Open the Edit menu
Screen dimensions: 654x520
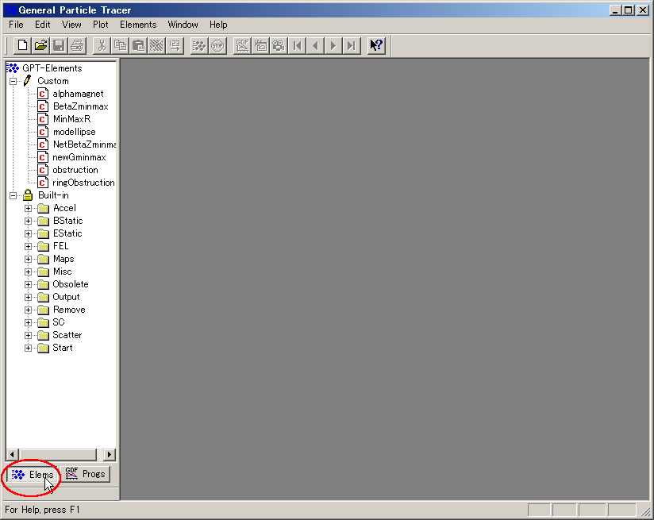click(x=43, y=25)
